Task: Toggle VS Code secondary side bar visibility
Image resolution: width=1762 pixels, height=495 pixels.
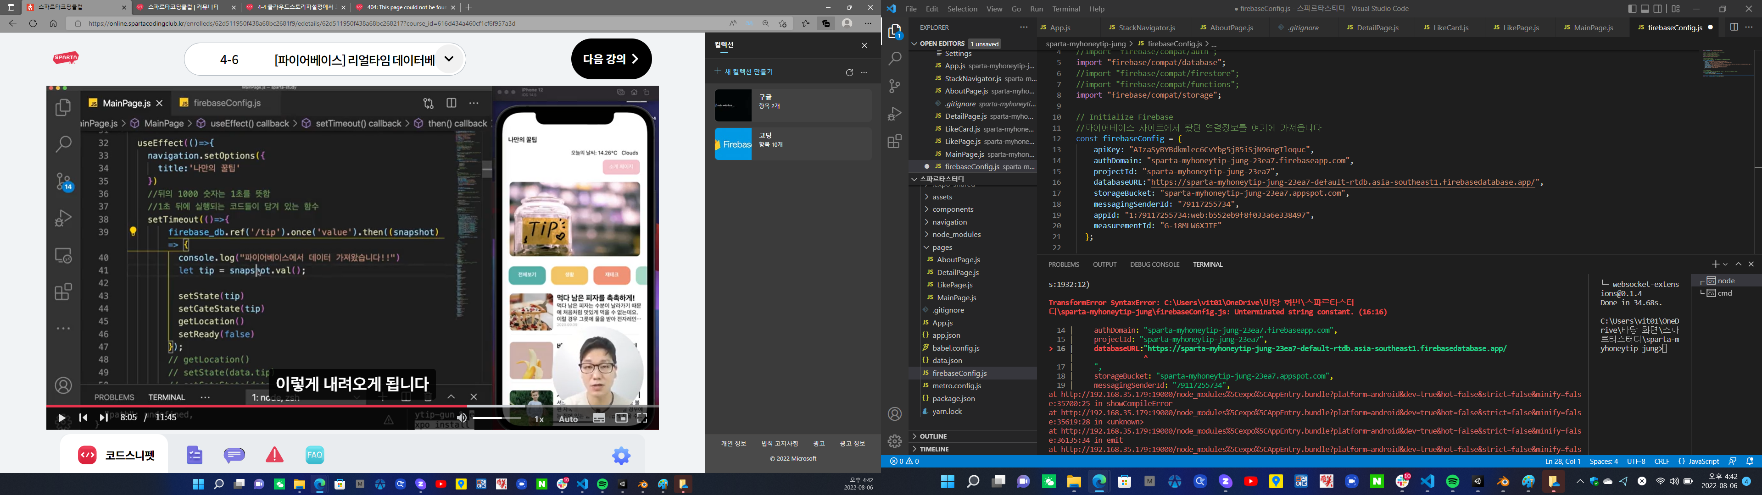Action: coord(1657,9)
